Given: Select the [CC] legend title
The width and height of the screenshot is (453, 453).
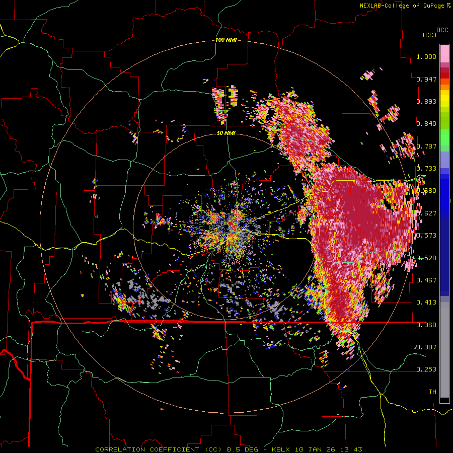Looking at the screenshot, I should [429, 35].
